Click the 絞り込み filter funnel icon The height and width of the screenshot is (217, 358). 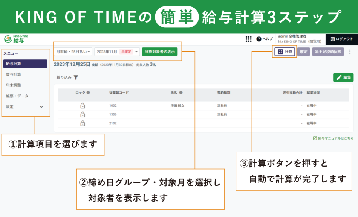(76, 77)
